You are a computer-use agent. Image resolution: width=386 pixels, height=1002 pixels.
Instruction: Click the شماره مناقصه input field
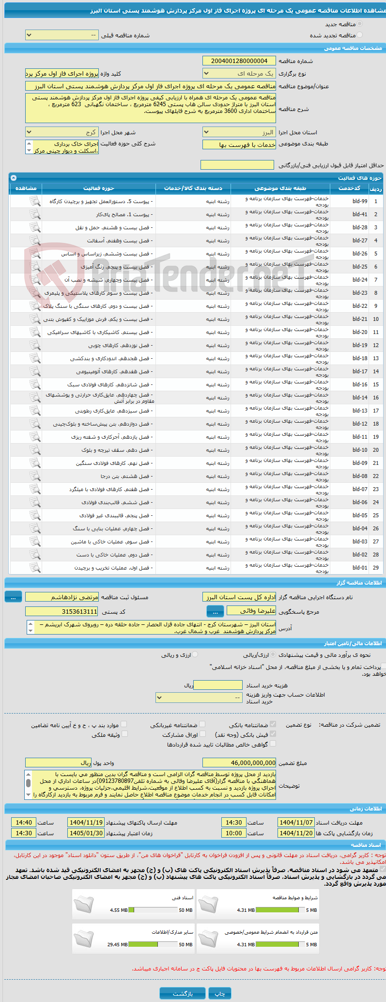pyautogui.click(x=239, y=61)
